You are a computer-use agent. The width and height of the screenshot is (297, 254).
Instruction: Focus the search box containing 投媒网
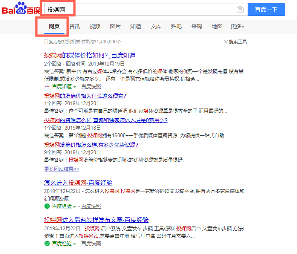[x=146, y=9]
